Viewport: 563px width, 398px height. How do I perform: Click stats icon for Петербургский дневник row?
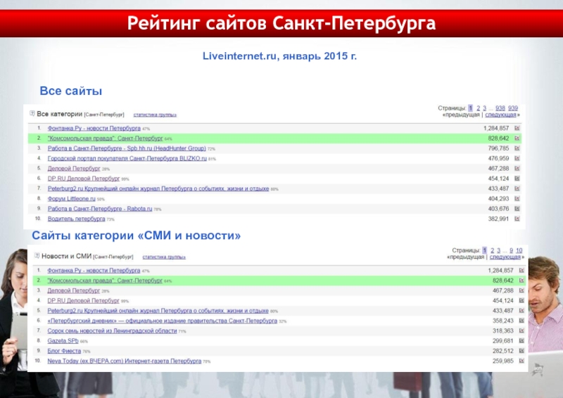[521, 321]
